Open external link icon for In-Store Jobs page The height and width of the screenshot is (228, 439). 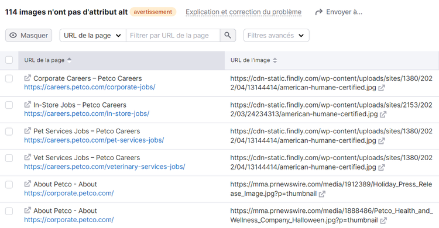pyautogui.click(x=28, y=105)
